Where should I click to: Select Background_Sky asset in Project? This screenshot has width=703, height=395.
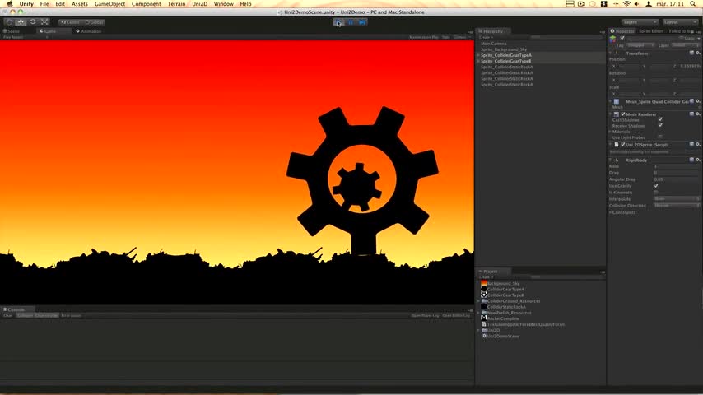click(503, 283)
